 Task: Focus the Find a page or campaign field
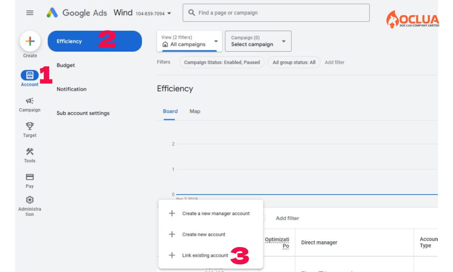pyautogui.click(x=276, y=13)
